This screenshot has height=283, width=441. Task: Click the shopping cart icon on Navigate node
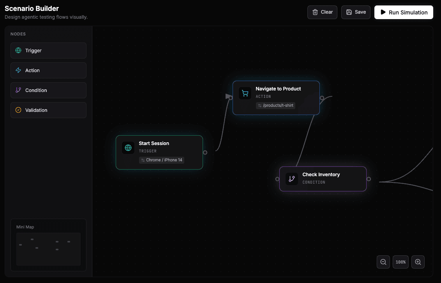tap(245, 93)
